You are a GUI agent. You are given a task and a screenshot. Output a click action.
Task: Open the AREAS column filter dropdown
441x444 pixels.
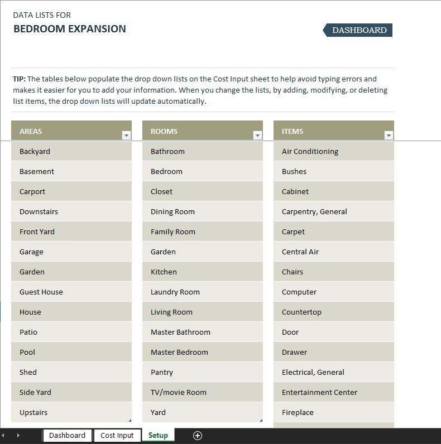(x=126, y=135)
